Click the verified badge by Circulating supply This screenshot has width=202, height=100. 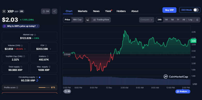point(40,77)
